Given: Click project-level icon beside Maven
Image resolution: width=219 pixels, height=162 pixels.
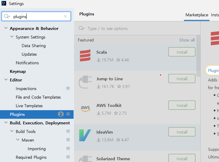Looking at the screenshot, I should pos(68,140).
